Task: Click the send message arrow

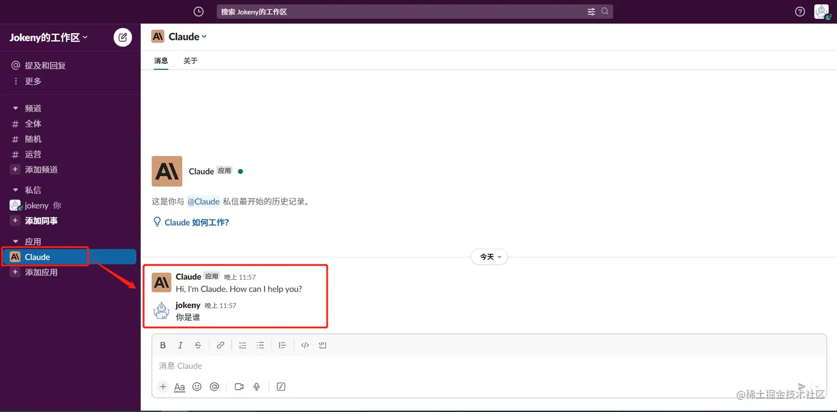Action: [x=802, y=387]
